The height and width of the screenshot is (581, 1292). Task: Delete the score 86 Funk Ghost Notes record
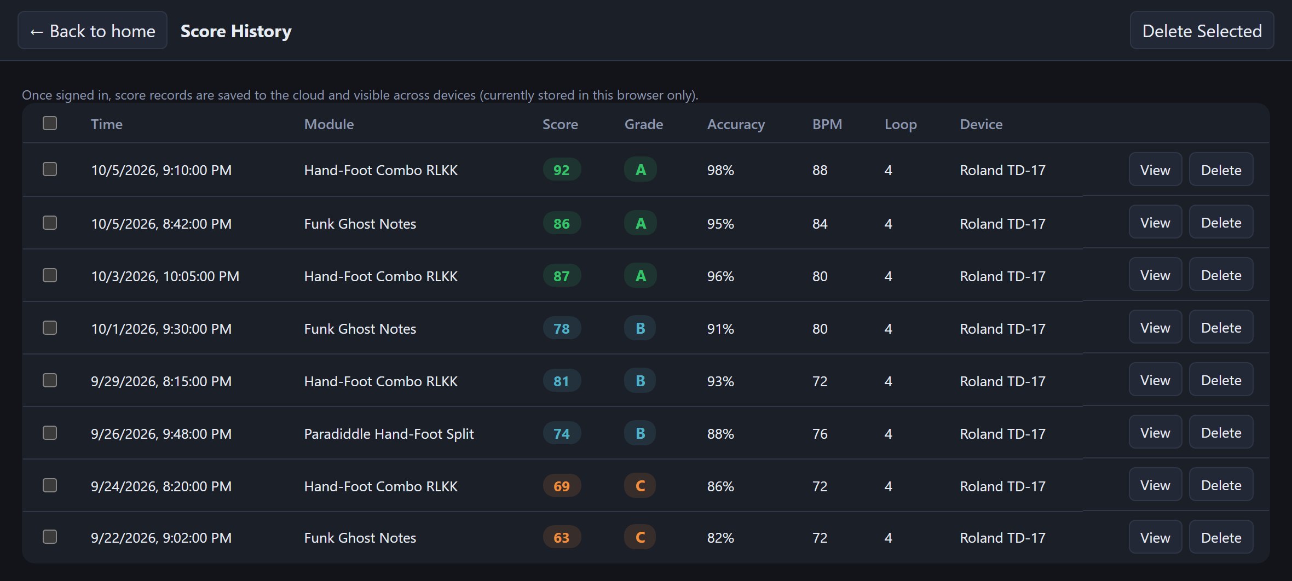tap(1221, 222)
